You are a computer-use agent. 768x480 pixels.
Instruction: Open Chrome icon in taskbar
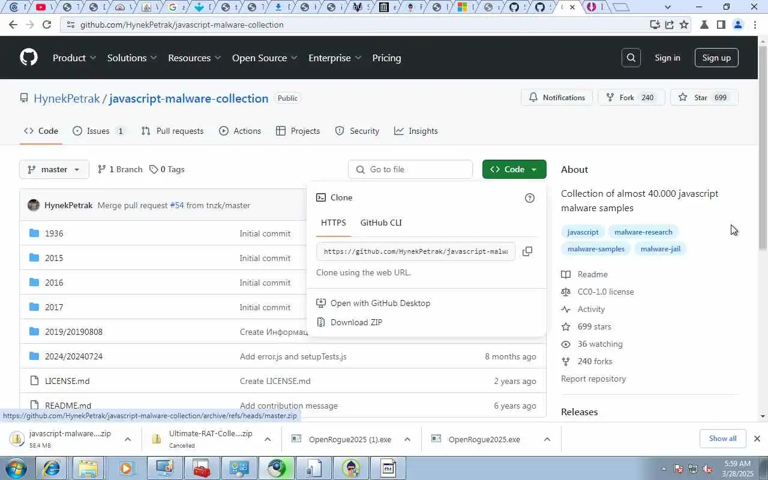click(277, 469)
